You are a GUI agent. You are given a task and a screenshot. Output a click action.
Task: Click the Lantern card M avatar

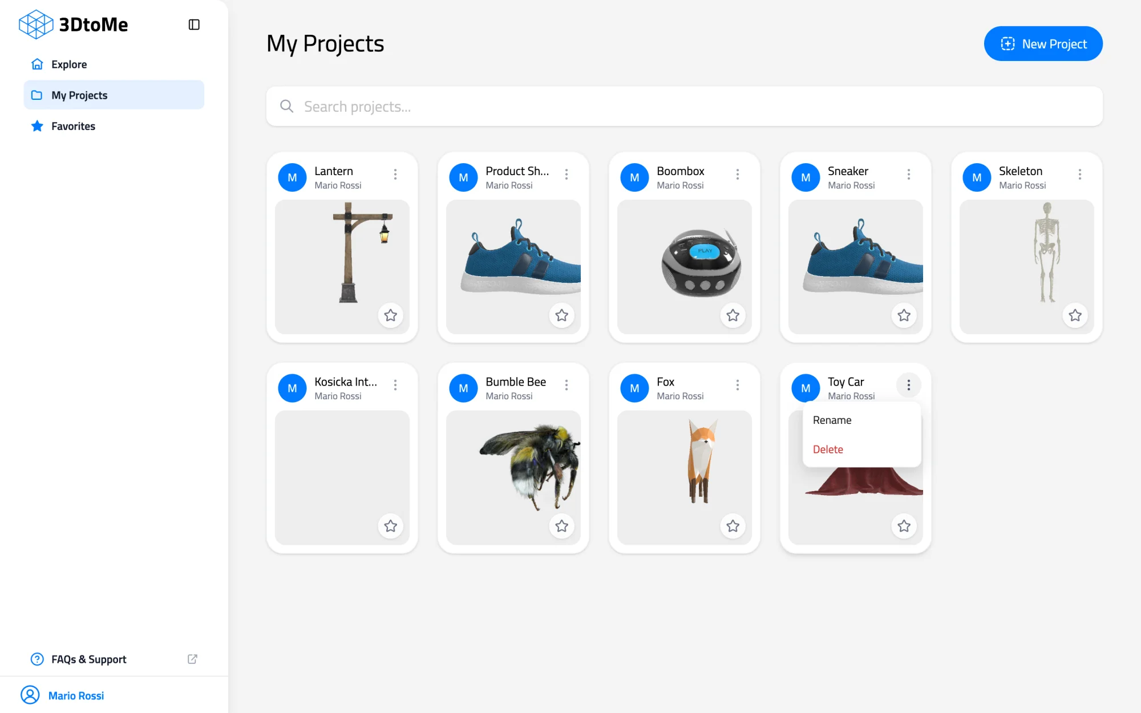292,178
